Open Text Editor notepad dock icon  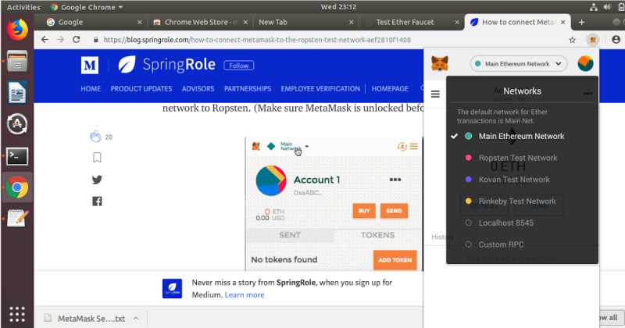(17, 218)
